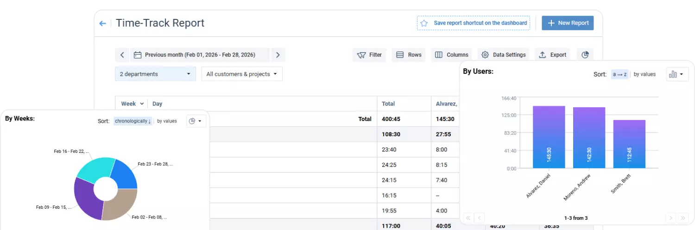Export the report
This screenshot has width=695, height=230.
[x=552, y=55]
